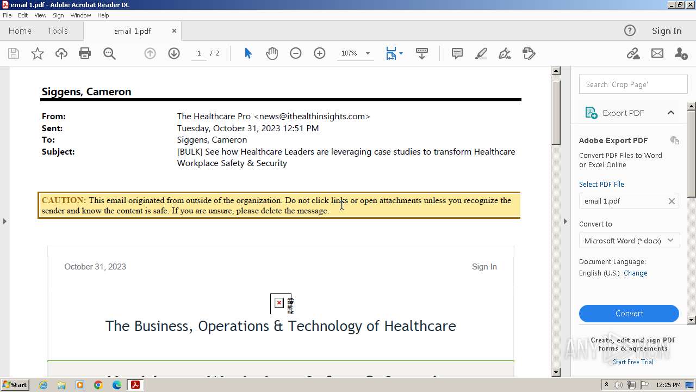Screen dimensions: 696x392
Task: Zoom in with the plus icon
Action: (320, 53)
